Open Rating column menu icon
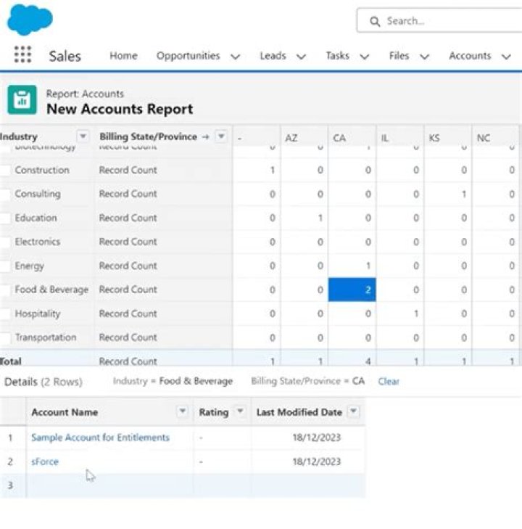 (240, 412)
